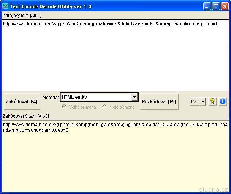Click into the Zakódovaný text output field

click(x=115, y=156)
